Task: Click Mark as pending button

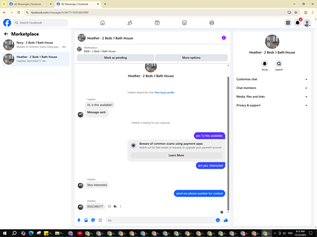Action: coord(115,58)
